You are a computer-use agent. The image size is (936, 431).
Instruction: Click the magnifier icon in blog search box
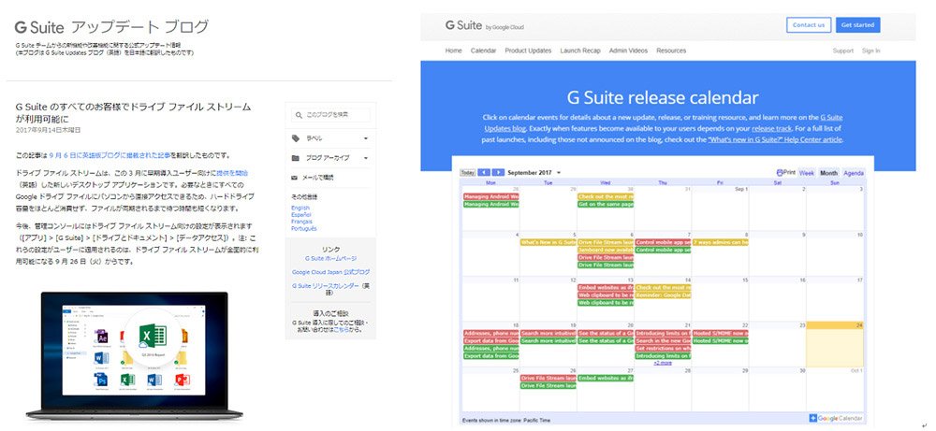[299, 114]
